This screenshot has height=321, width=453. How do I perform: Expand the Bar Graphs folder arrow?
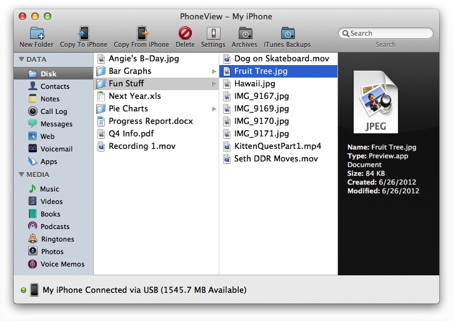(x=214, y=71)
